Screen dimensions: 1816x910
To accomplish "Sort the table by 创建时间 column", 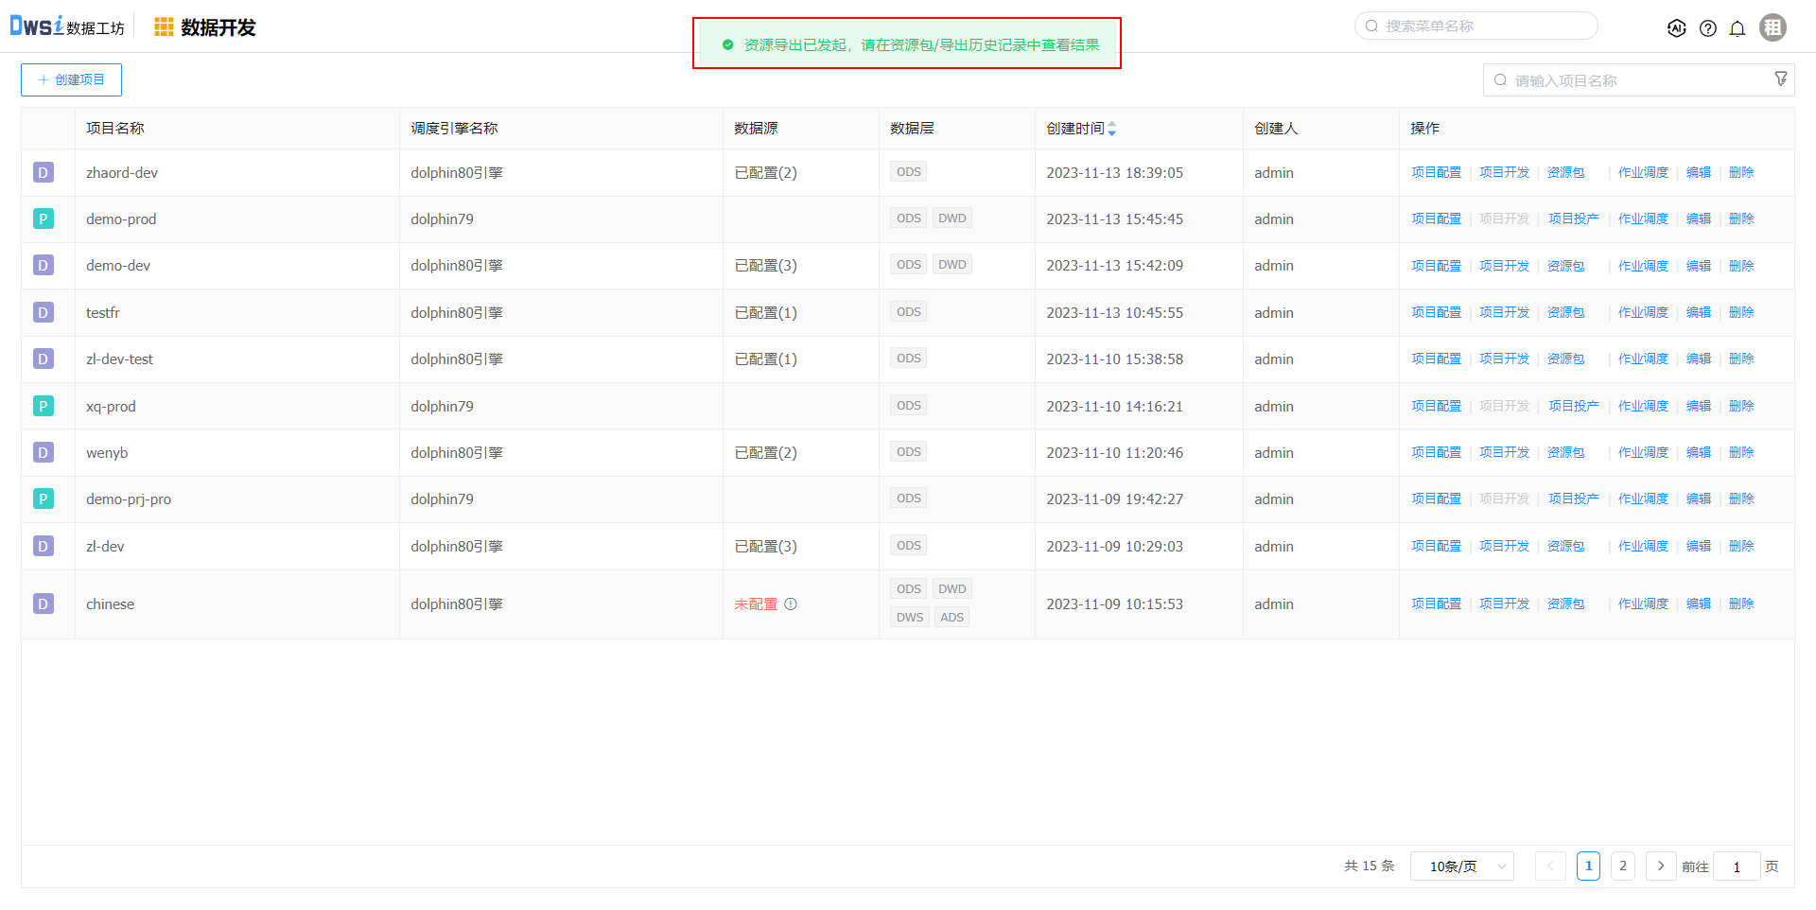I will point(1112,129).
